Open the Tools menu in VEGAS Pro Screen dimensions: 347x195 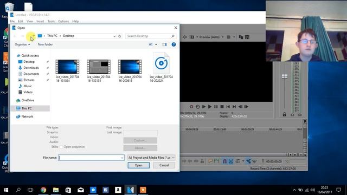pyautogui.click(x=51, y=21)
